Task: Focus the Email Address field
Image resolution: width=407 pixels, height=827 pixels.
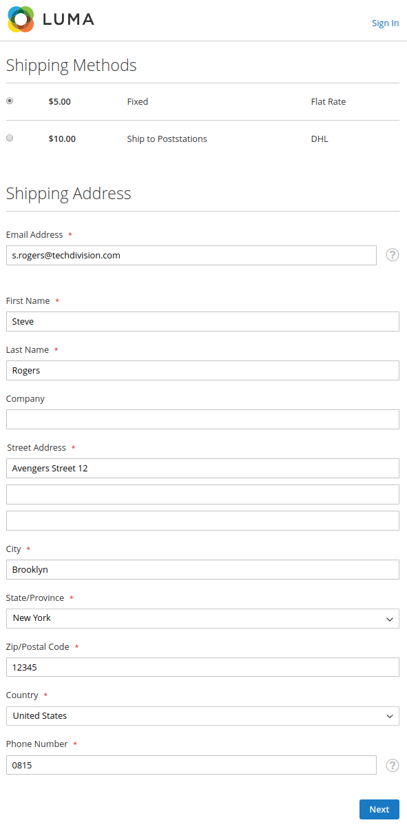Action: (x=191, y=255)
